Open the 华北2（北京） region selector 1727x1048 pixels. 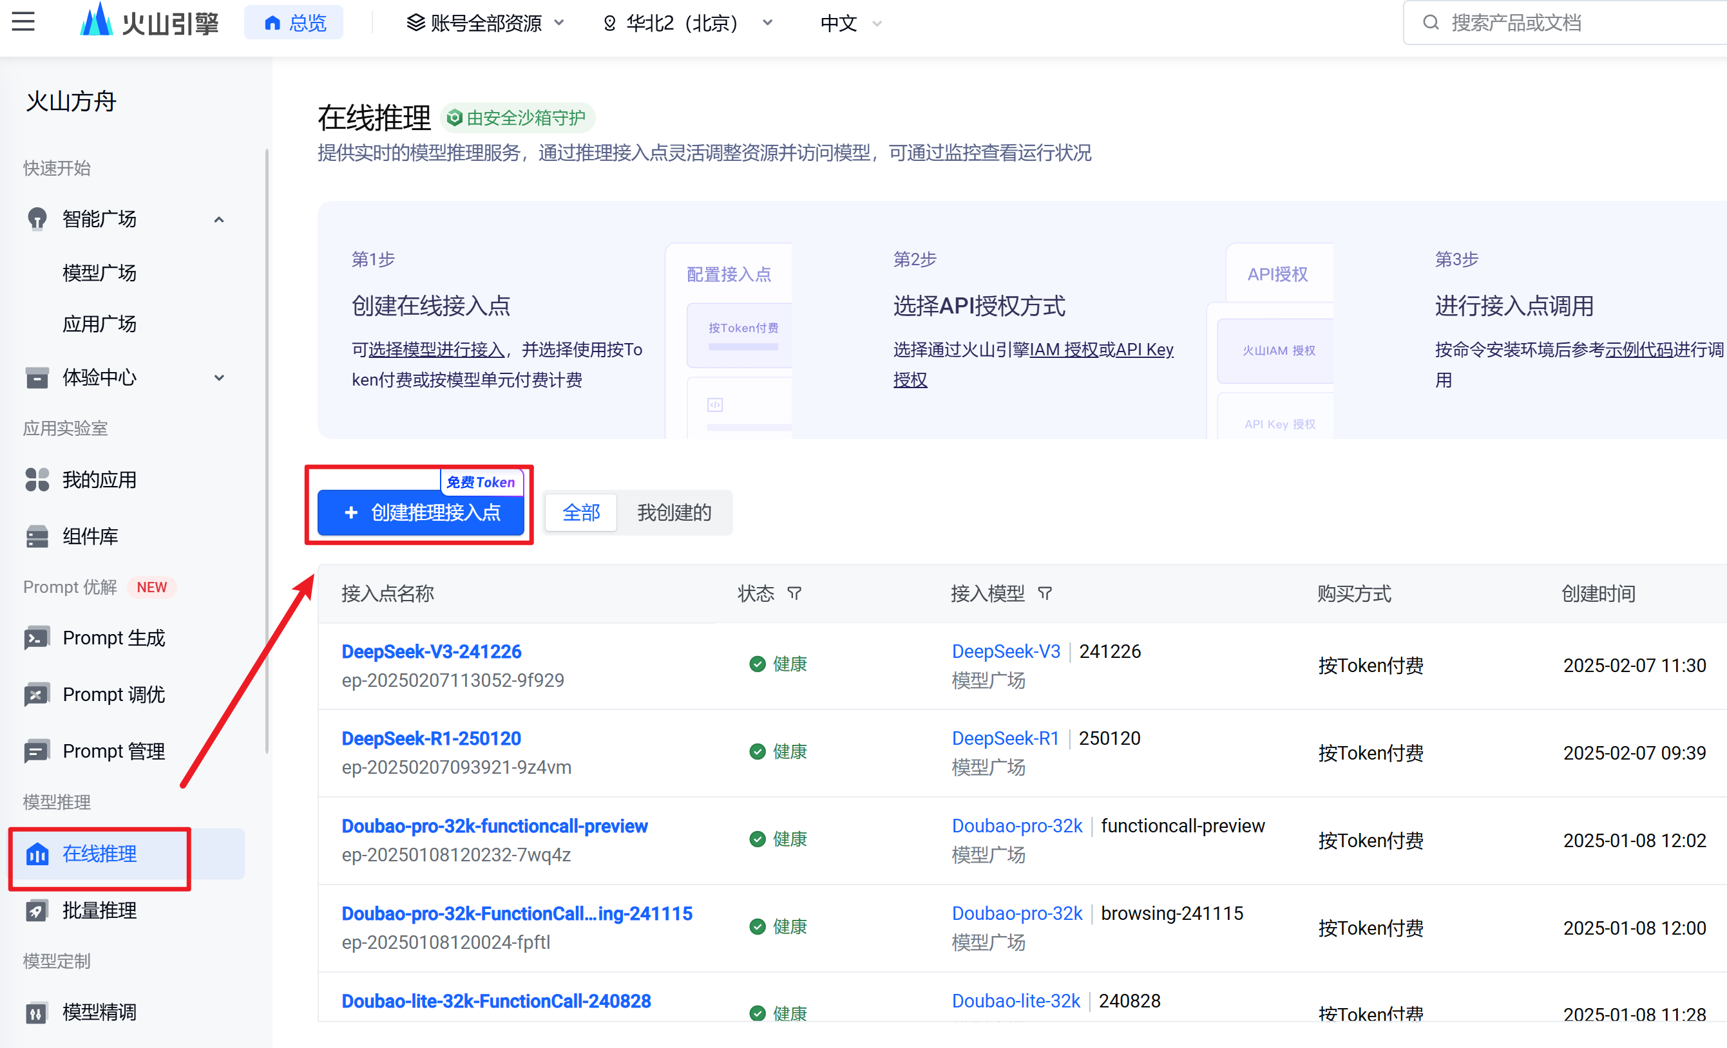(687, 23)
